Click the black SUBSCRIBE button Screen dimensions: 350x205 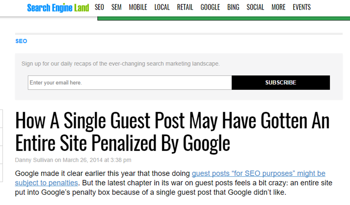(281, 82)
